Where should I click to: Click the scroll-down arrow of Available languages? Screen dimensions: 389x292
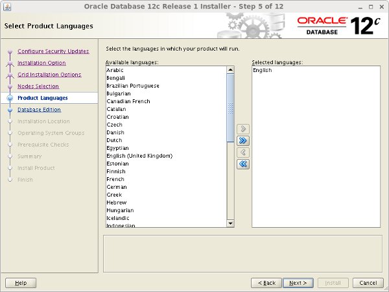click(x=230, y=223)
